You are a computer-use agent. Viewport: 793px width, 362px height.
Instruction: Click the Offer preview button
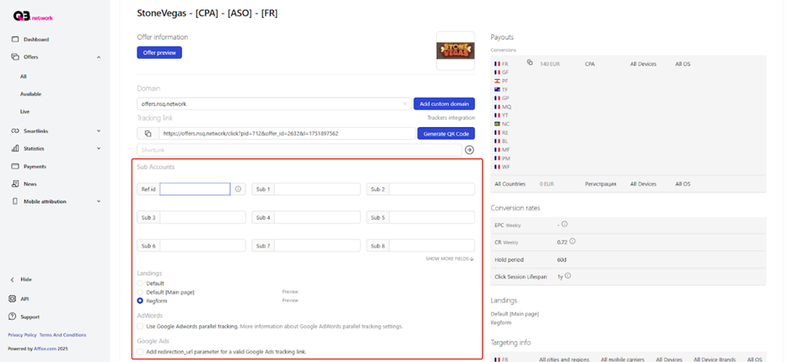(159, 52)
